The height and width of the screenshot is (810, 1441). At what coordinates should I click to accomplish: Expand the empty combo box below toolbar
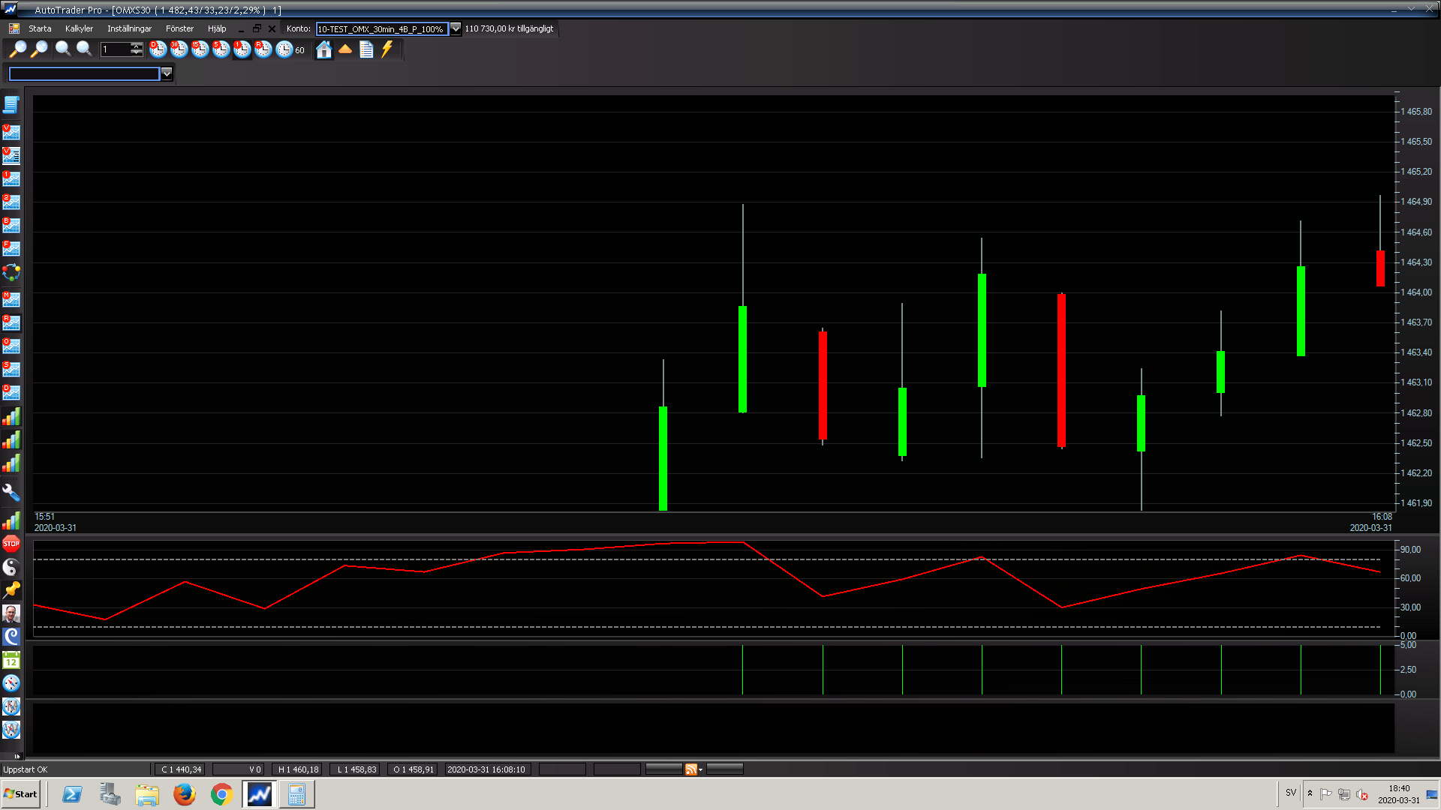tap(167, 73)
